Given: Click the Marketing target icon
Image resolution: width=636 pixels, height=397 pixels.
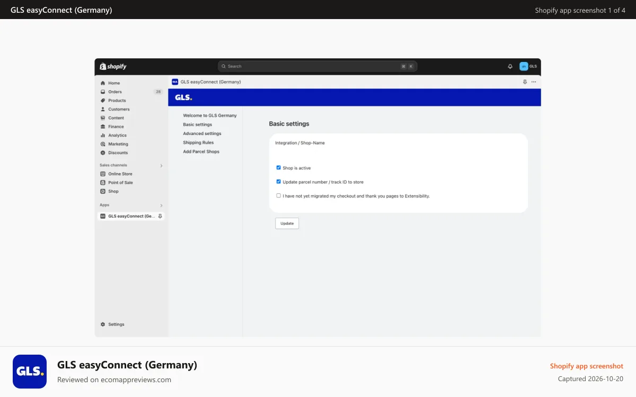Looking at the screenshot, I should 103,144.
